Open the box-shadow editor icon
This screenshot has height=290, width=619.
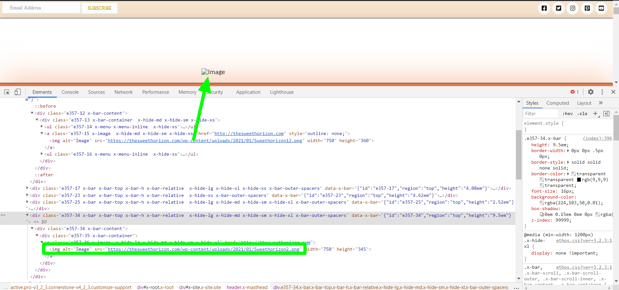click(x=542, y=215)
